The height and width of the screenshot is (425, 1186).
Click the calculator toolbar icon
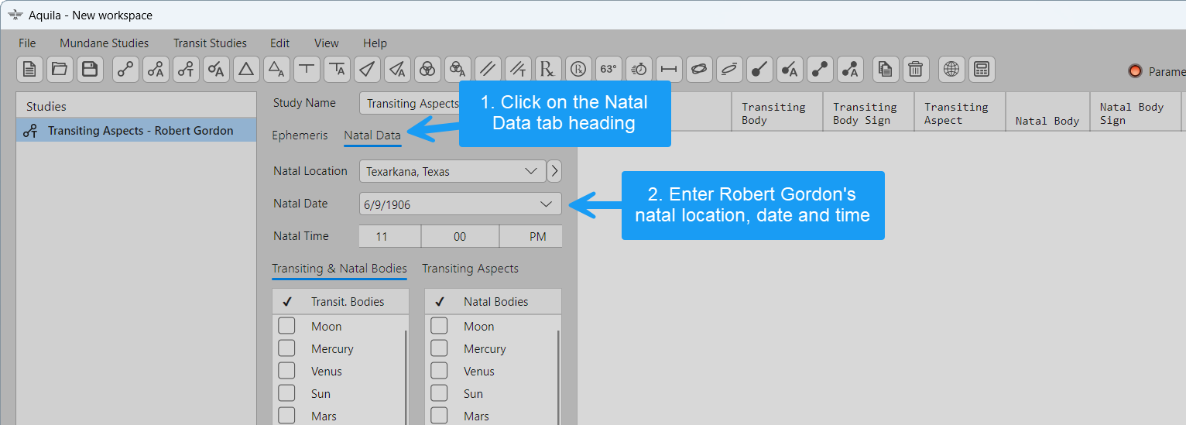click(982, 69)
